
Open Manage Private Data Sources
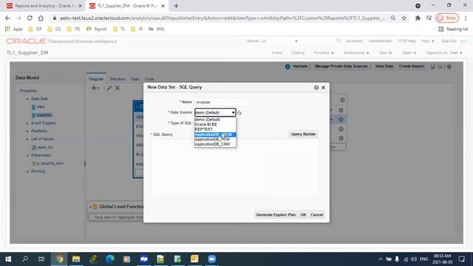click(x=341, y=66)
